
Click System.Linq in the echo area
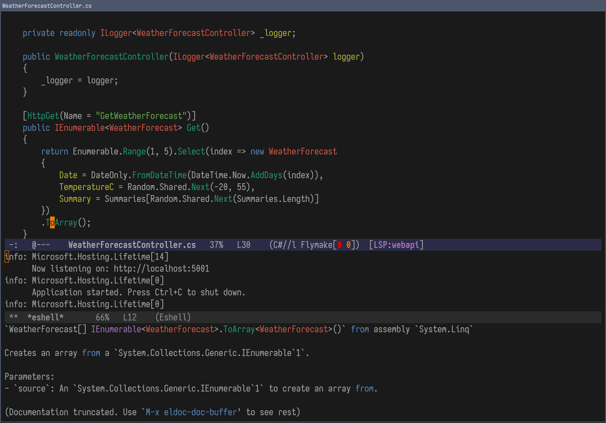tap(444, 329)
